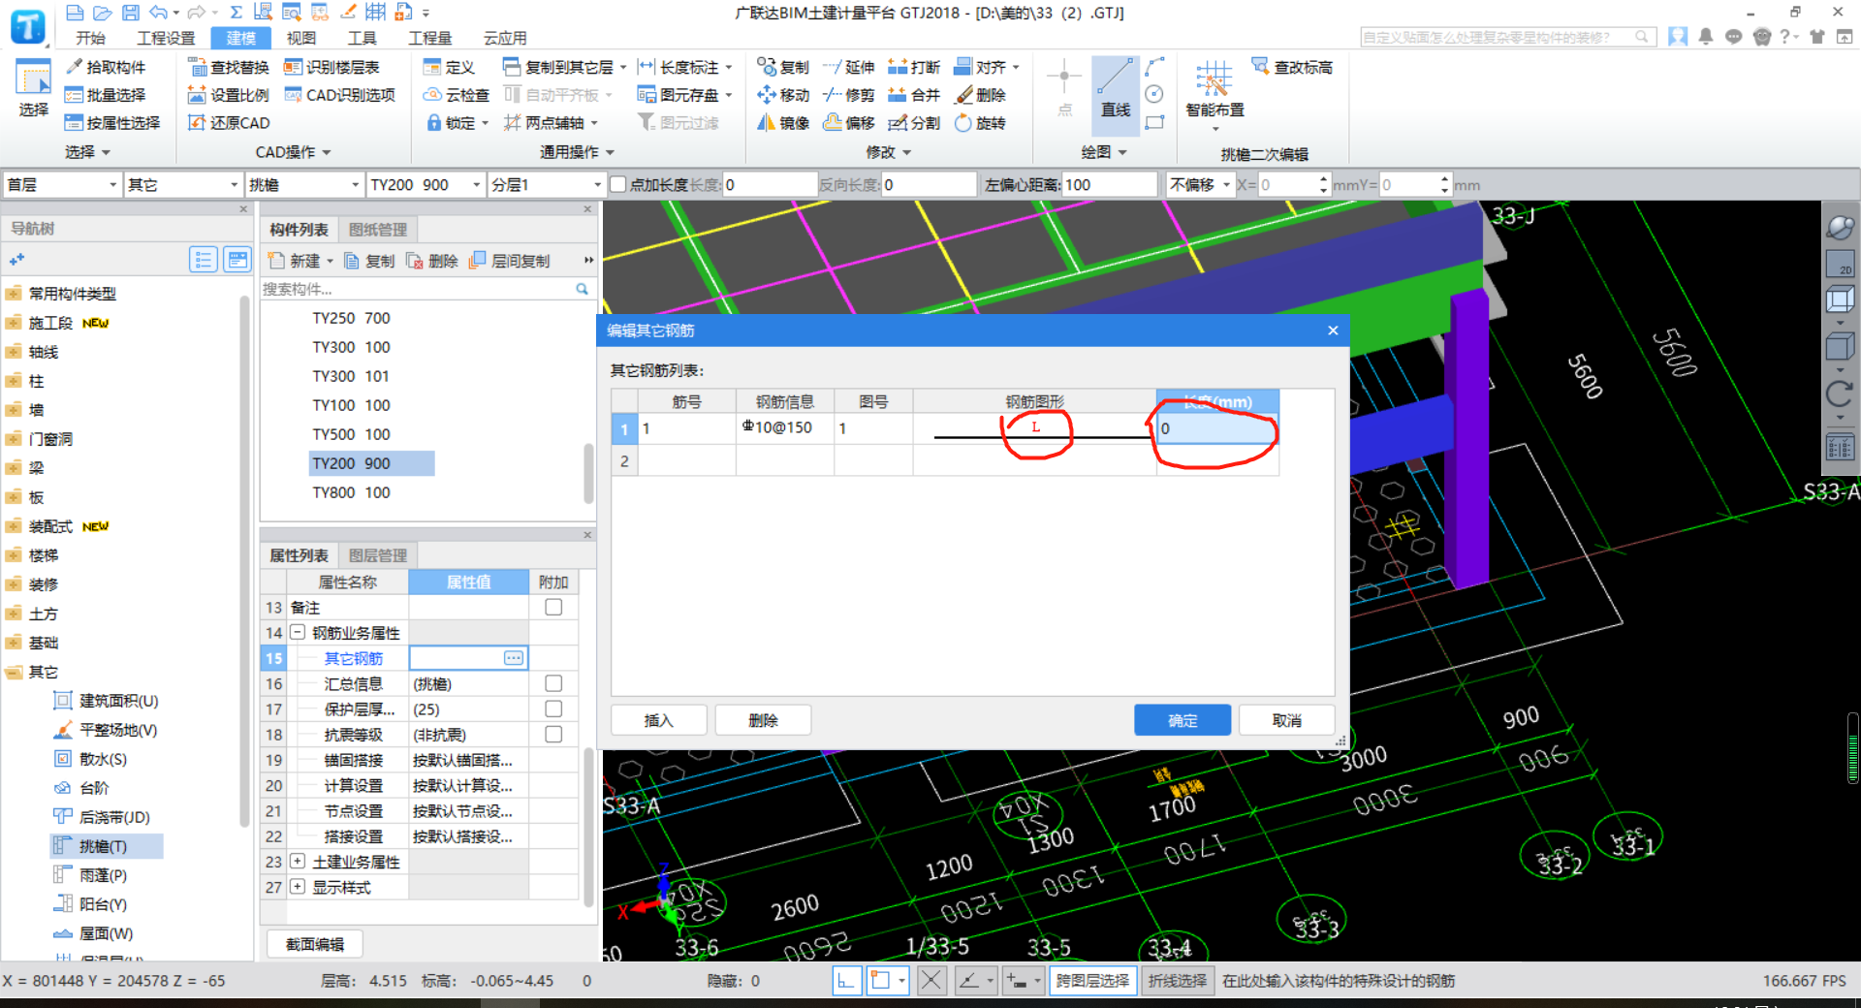Click 确定 in rebar dialog
The image size is (1861, 1008).
(x=1183, y=720)
